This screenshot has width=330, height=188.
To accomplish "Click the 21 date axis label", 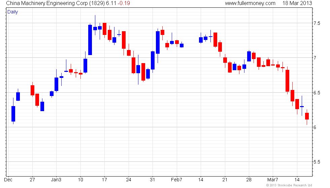I will (225, 180).
